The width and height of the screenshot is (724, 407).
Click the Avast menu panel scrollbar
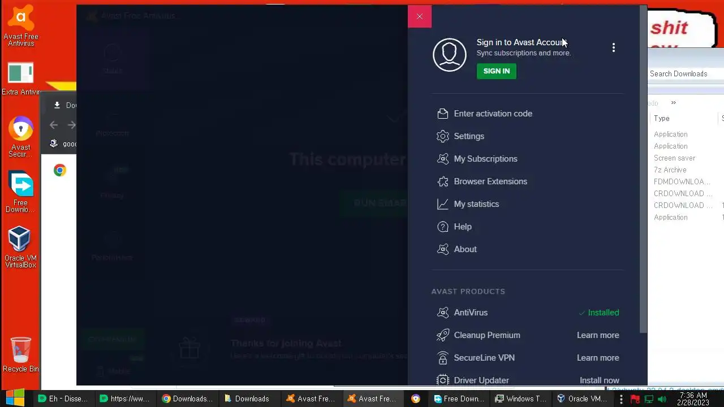tap(643, 170)
